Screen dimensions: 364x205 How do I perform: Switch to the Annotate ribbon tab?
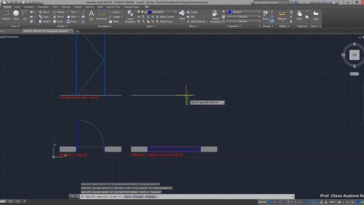point(28,7)
